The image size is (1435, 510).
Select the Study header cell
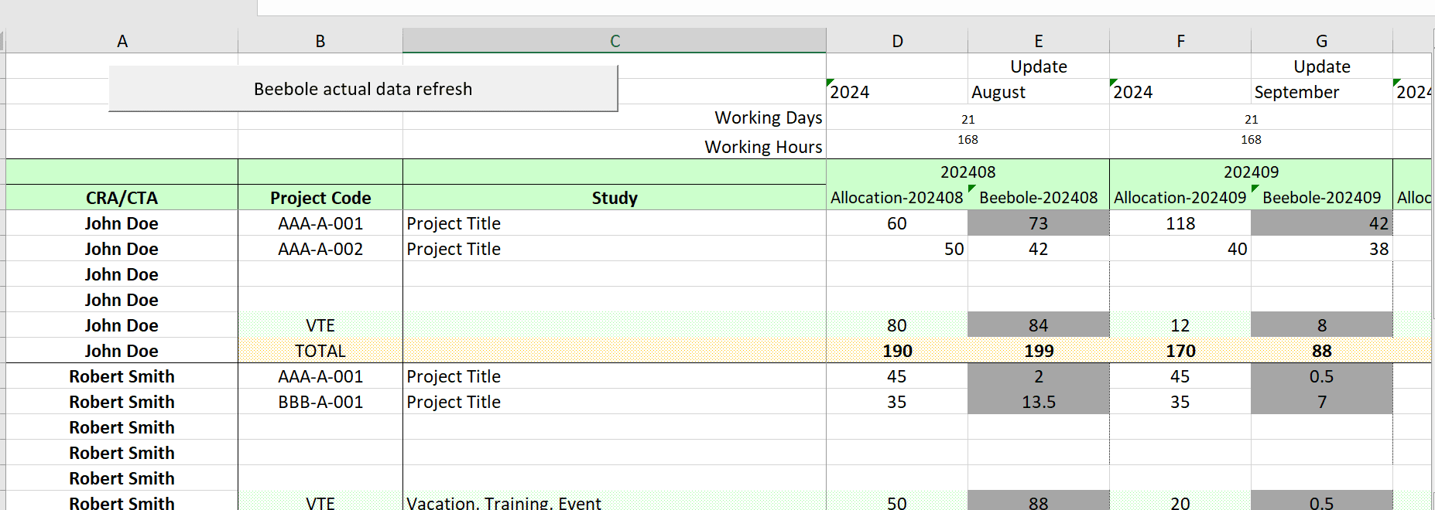(614, 198)
